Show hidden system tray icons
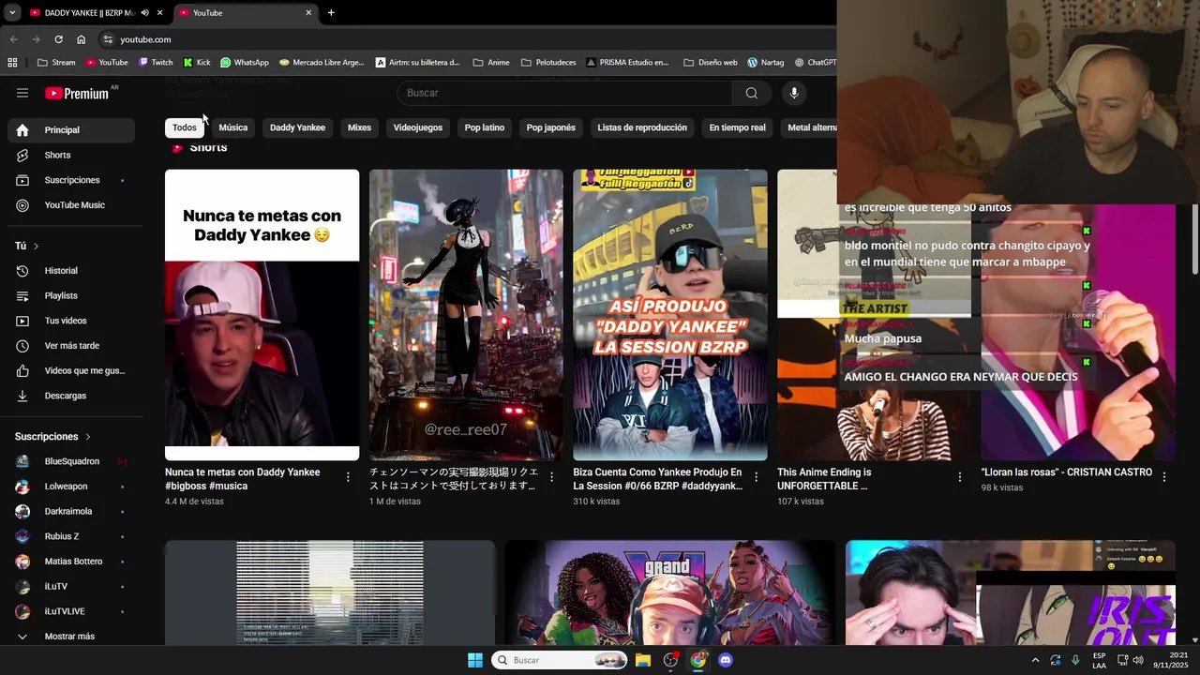Image resolution: width=1200 pixels, height=675 pixels. [1035, 660]
